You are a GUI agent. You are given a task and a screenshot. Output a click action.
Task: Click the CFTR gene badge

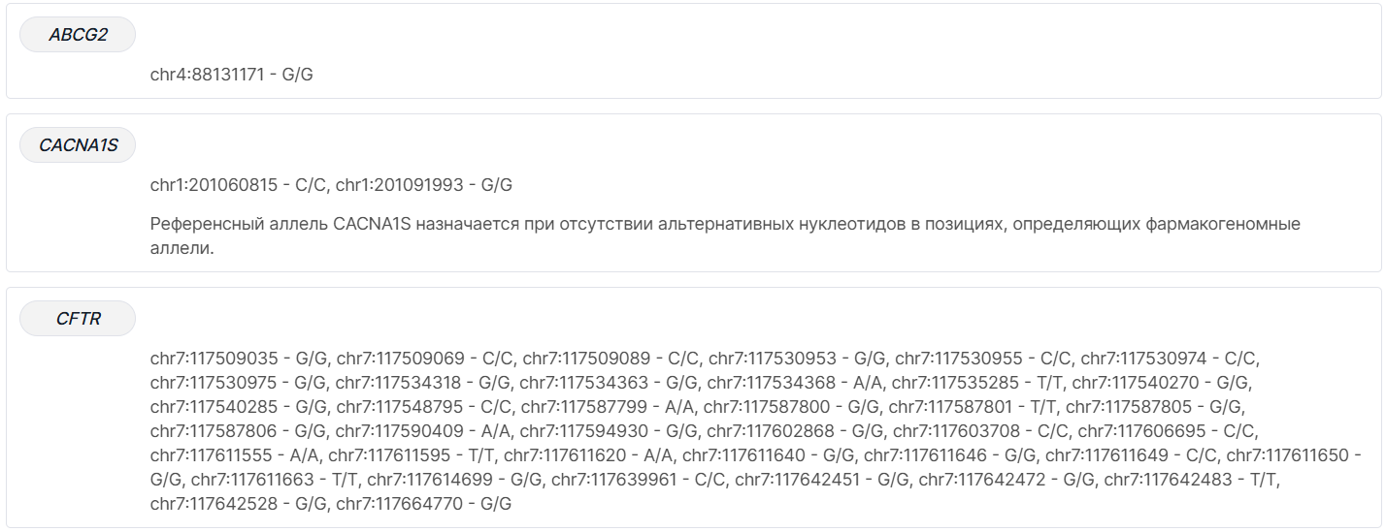click(78, 318)
